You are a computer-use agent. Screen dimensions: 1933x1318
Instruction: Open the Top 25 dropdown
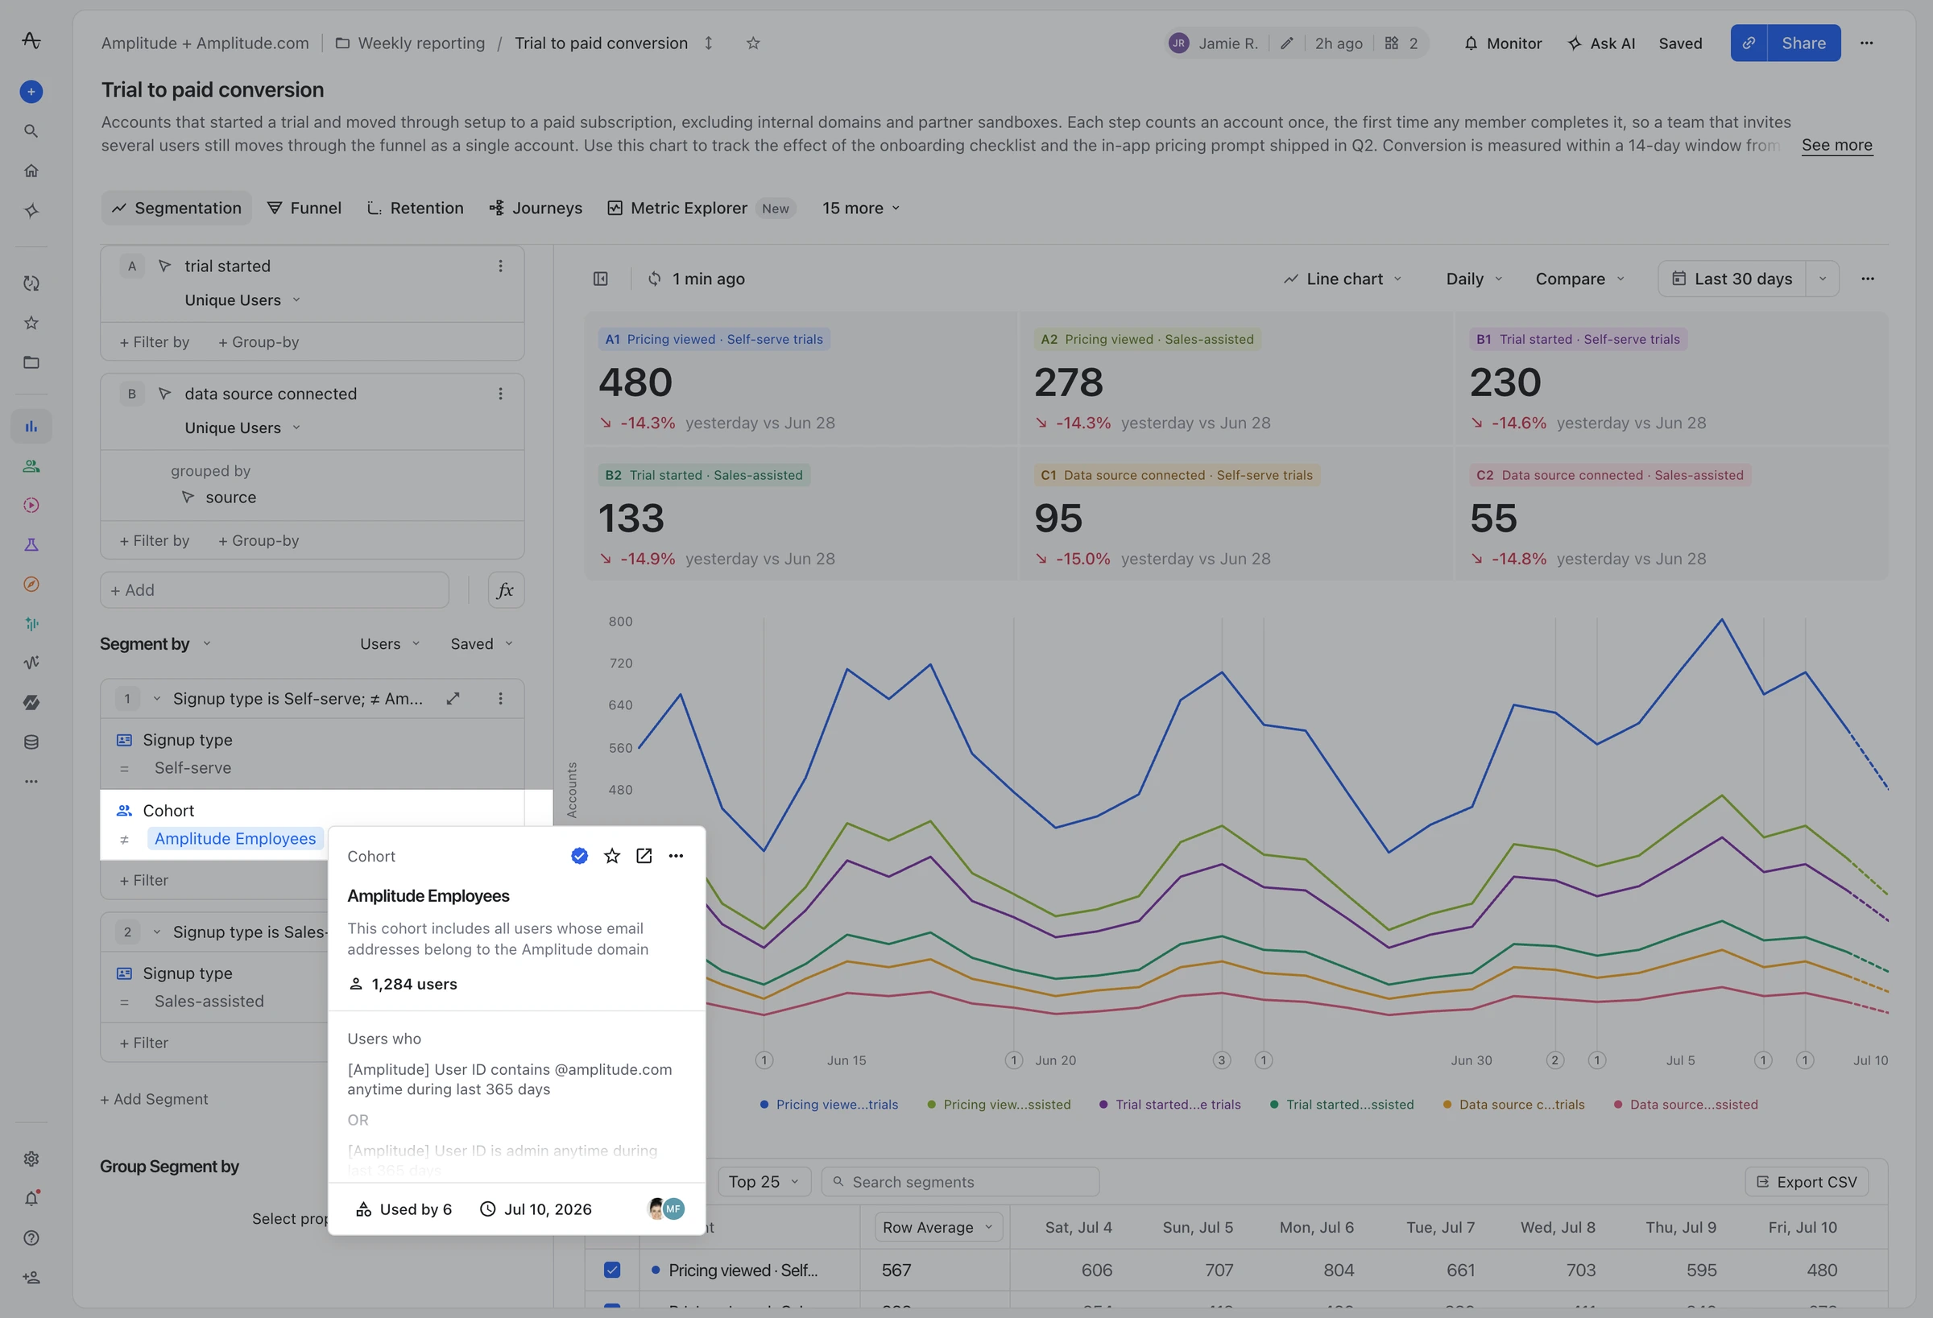(764, 1182)
